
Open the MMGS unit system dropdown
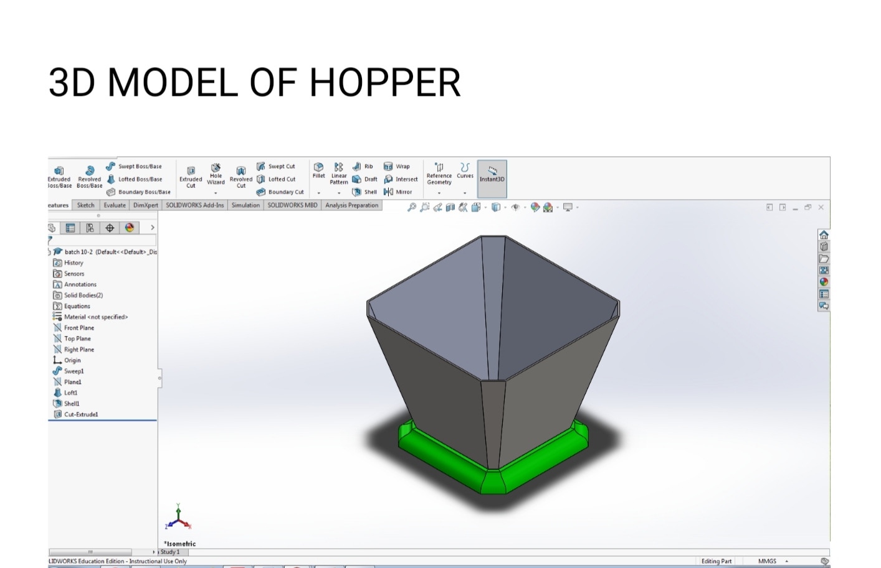tap(773, 561)
